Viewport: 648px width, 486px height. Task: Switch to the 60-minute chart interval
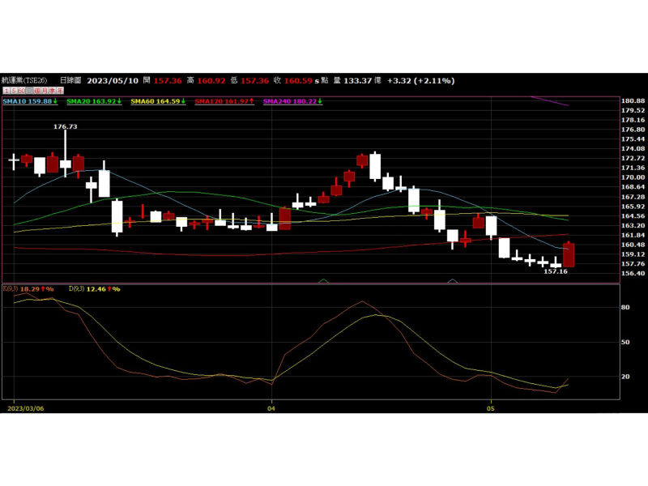point(21,91)
